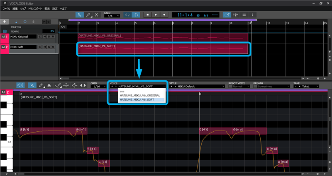This screenshot has width=332, height=176.
Task: Select the arrow tool in the top toolbar
Action: [79, 15]
